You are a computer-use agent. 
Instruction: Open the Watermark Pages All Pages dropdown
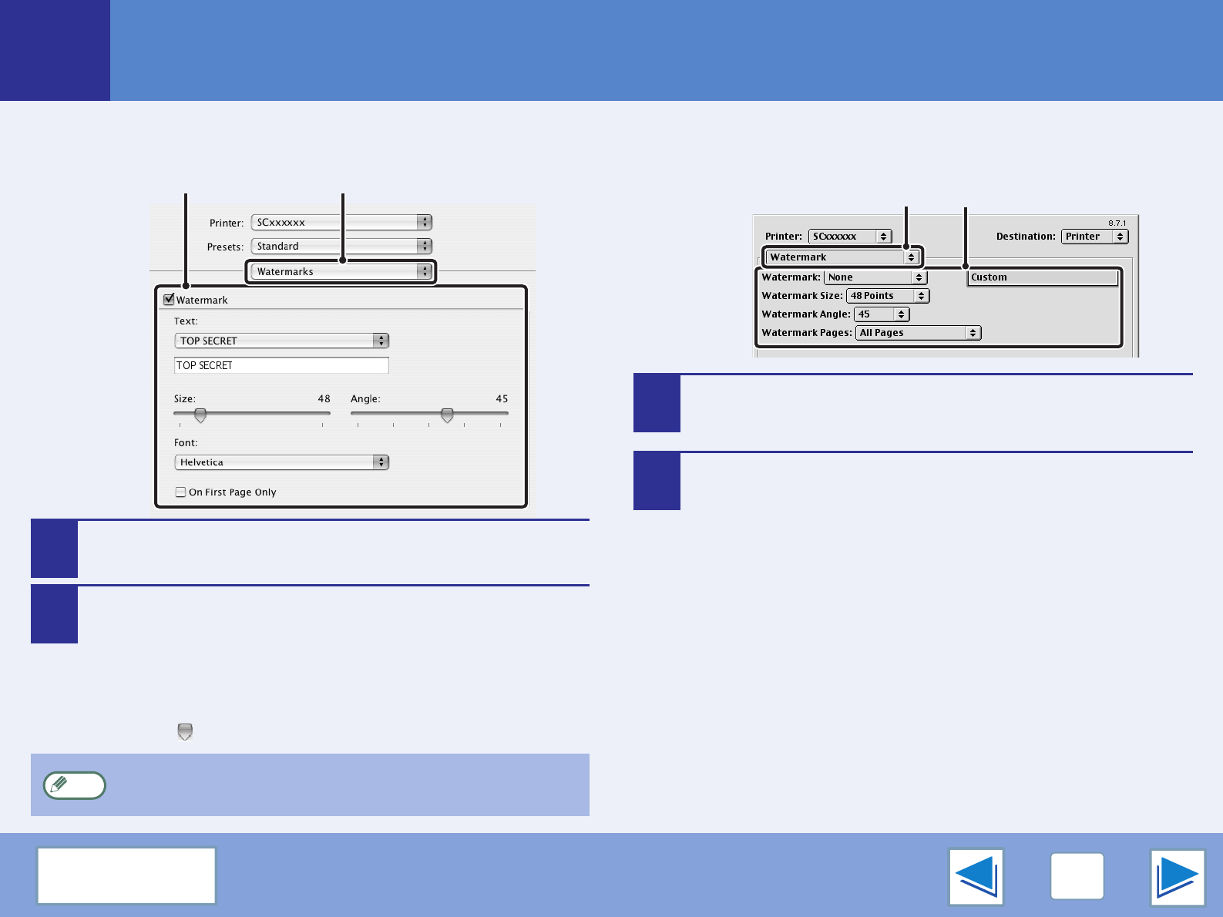tap(918, 333)
